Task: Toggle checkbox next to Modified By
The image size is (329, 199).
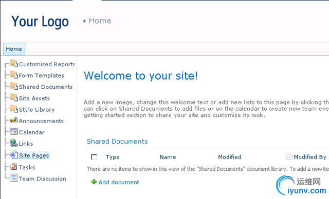Action: pos(289,157)
